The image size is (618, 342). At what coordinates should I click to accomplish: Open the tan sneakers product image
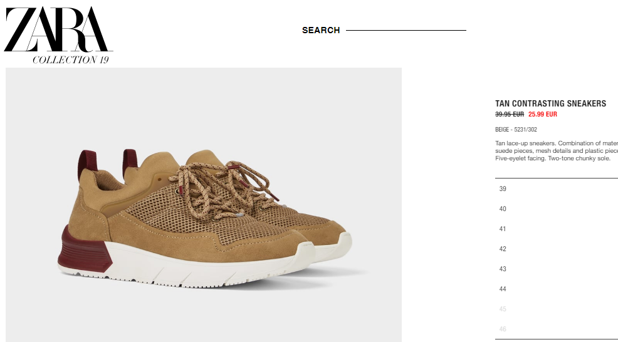click(x=204, y=205)
